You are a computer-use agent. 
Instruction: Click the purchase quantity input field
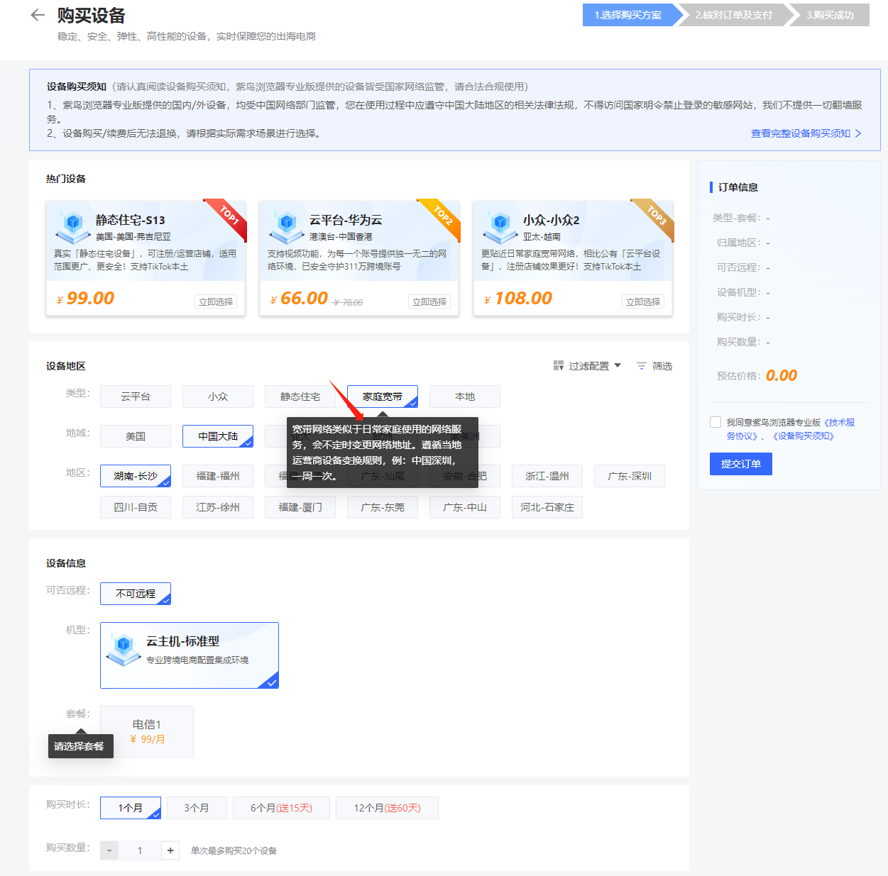(140, 850)
